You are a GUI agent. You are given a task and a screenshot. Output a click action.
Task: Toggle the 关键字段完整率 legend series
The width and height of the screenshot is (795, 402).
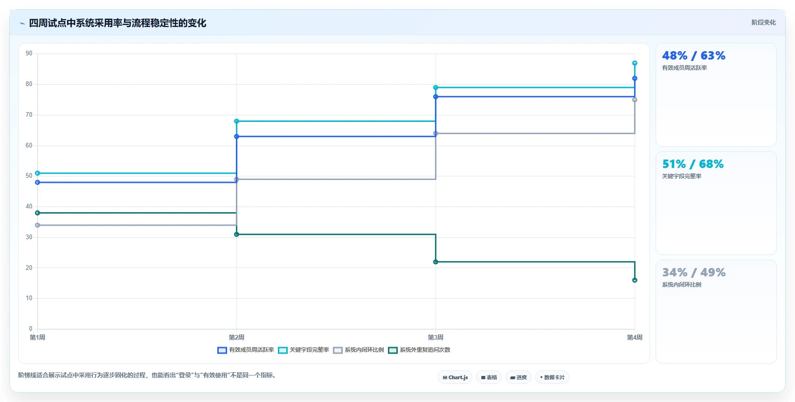[x=304, y=350]
